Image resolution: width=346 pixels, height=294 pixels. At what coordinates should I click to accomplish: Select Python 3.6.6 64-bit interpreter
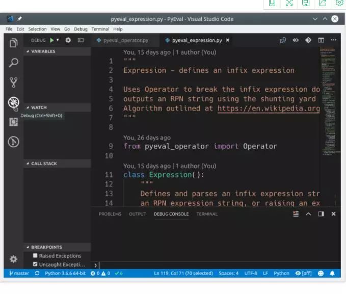[65, 273]
